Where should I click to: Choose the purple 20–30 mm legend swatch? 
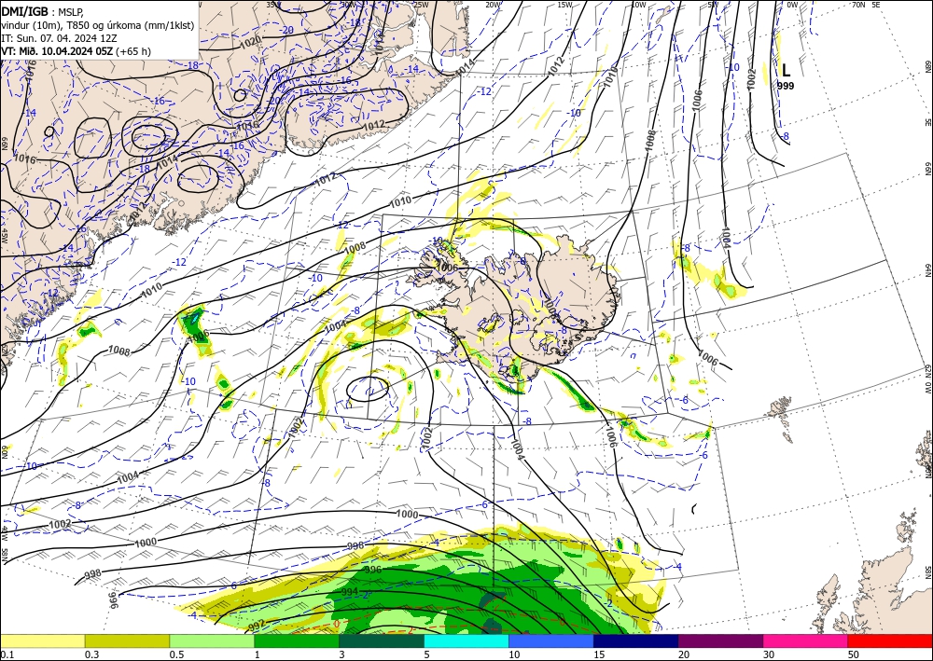pyautogui.click(x=720, y=640)
